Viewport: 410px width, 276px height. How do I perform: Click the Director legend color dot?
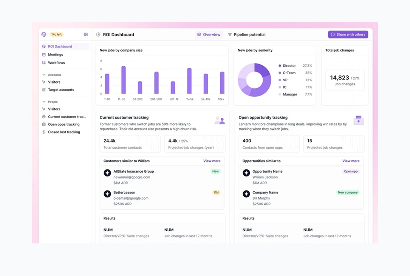click(280, 66)
